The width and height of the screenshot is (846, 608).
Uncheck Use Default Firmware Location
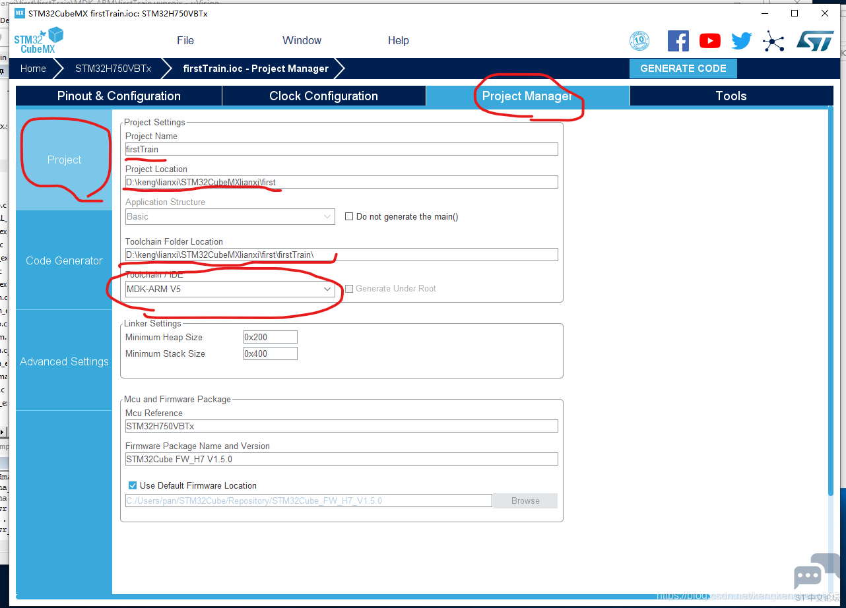(133, 485)
